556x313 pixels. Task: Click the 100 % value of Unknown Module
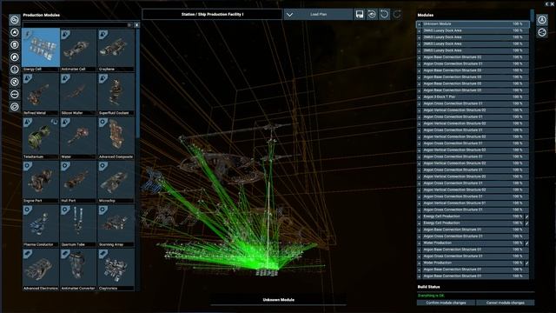[518, 24]
